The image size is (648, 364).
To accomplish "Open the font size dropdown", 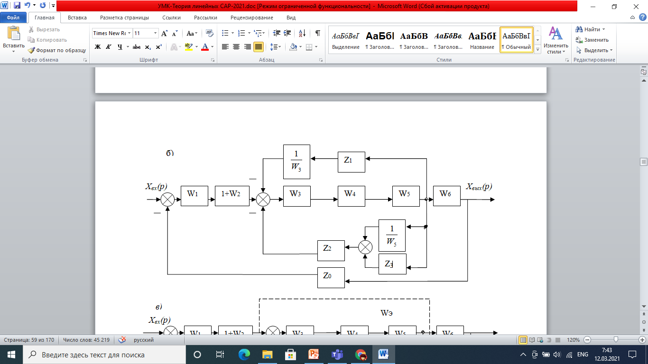I will 155,33.
